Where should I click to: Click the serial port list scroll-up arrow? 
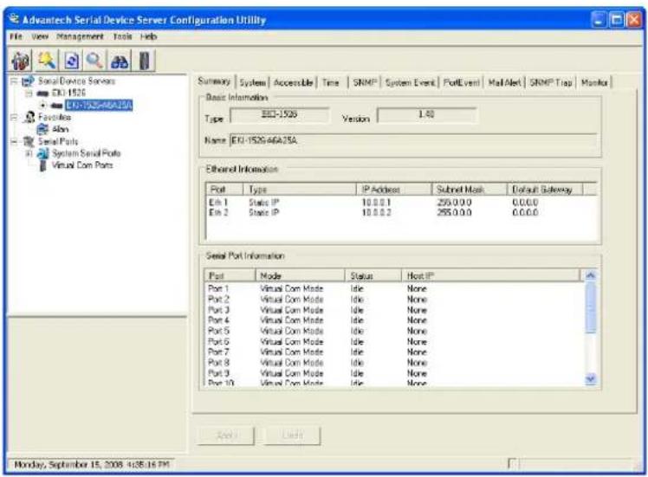[x=591, y=275]
